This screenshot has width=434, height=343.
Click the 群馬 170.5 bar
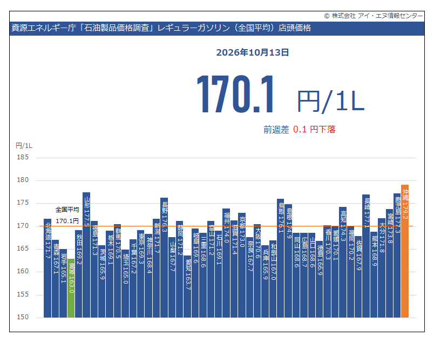click(117, 271)
